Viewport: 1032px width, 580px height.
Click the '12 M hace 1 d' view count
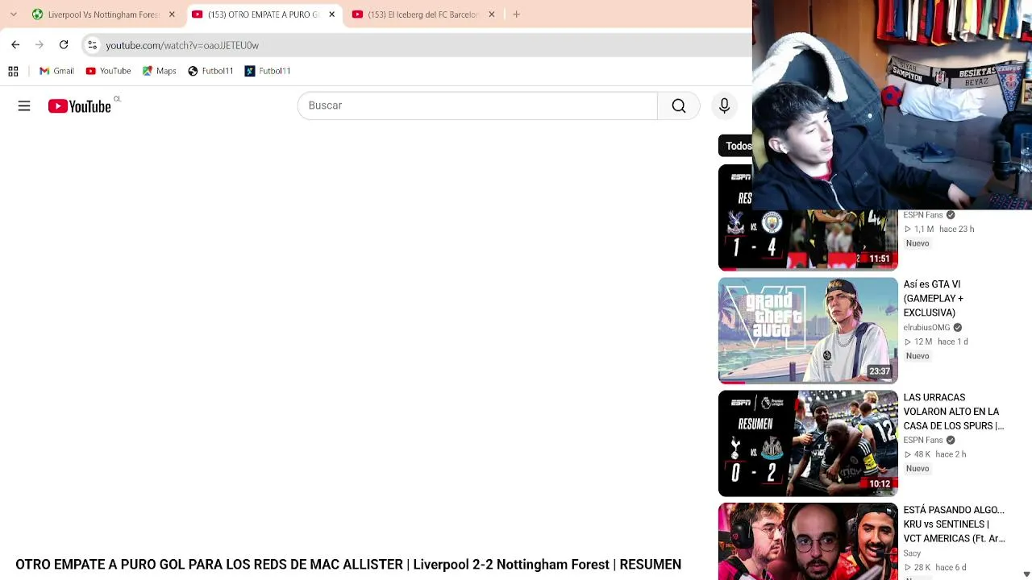click(936, 342)
